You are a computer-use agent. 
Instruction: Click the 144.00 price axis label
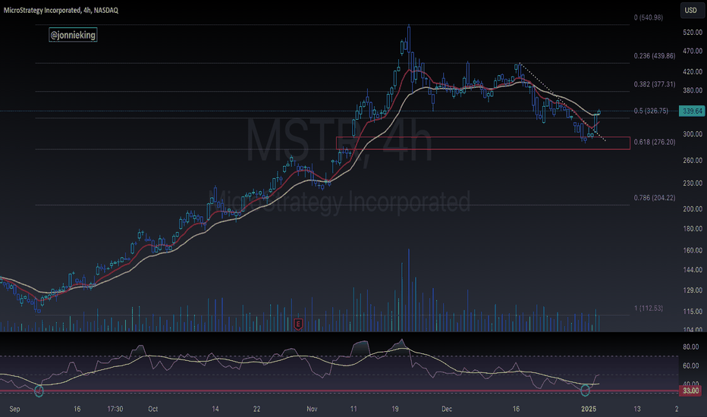(693, 270)
